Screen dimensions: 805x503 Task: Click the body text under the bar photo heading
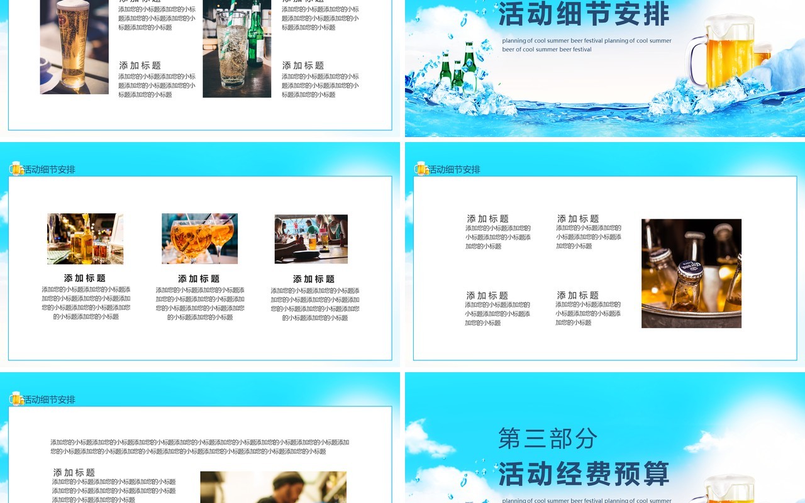tap(315, 304)
